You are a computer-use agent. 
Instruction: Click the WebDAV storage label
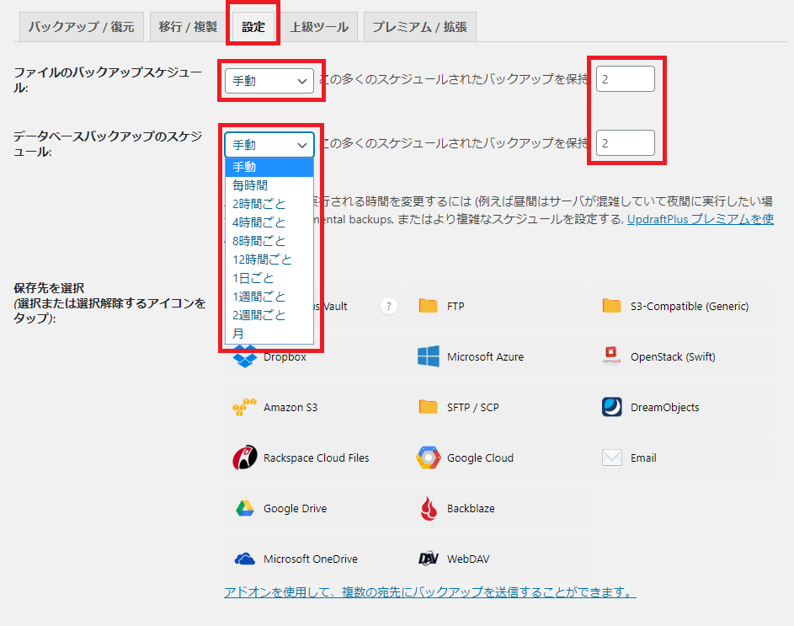pyautogui.click(x=468, y=559)
